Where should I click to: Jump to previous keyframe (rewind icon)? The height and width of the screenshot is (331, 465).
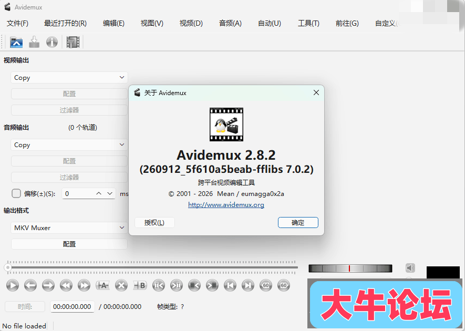[66, 285]
